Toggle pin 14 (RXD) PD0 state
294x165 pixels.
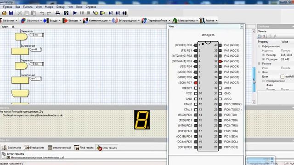click(196, 115)
